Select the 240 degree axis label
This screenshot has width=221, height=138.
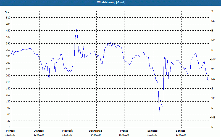8,76
